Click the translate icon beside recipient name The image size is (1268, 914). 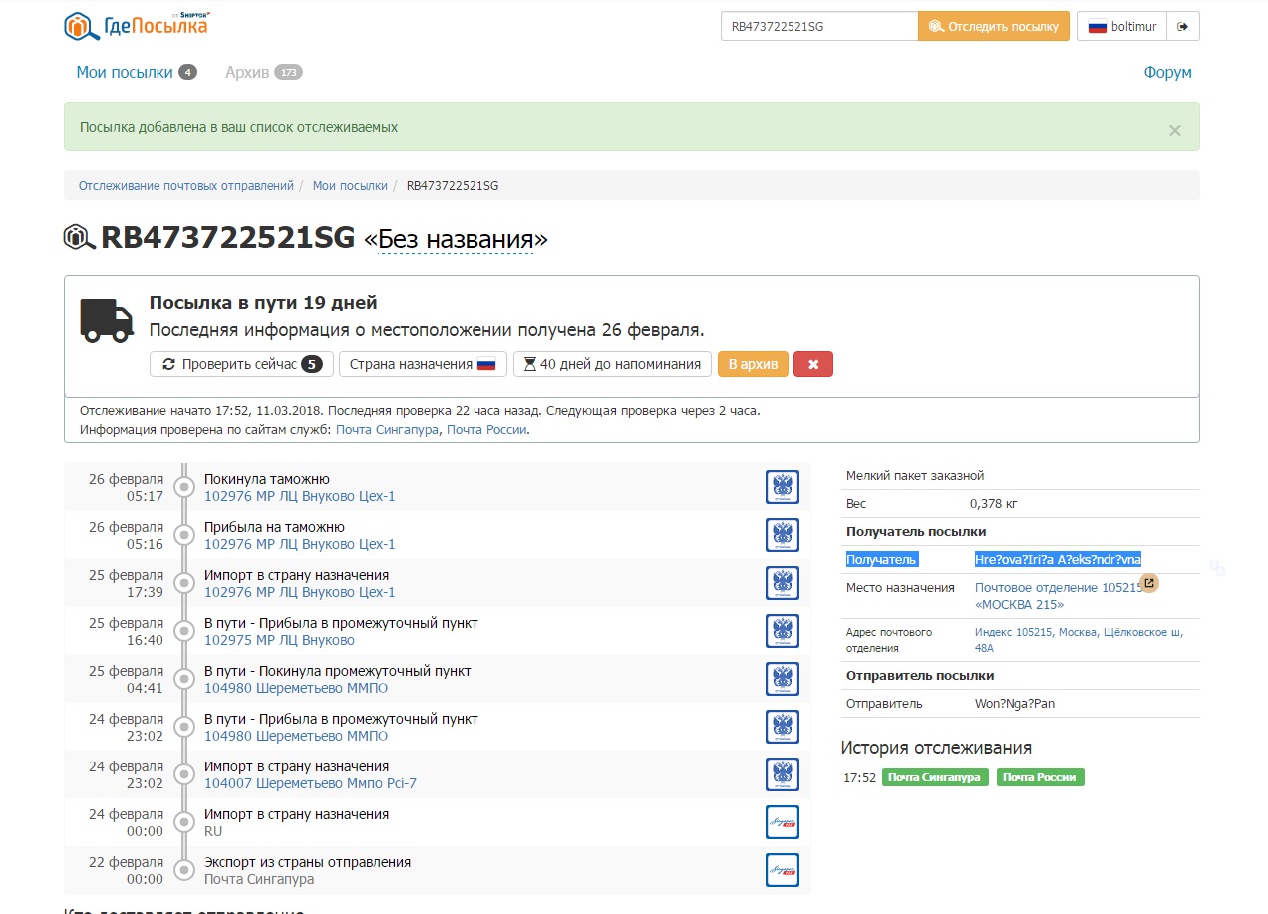(1216, 567)
